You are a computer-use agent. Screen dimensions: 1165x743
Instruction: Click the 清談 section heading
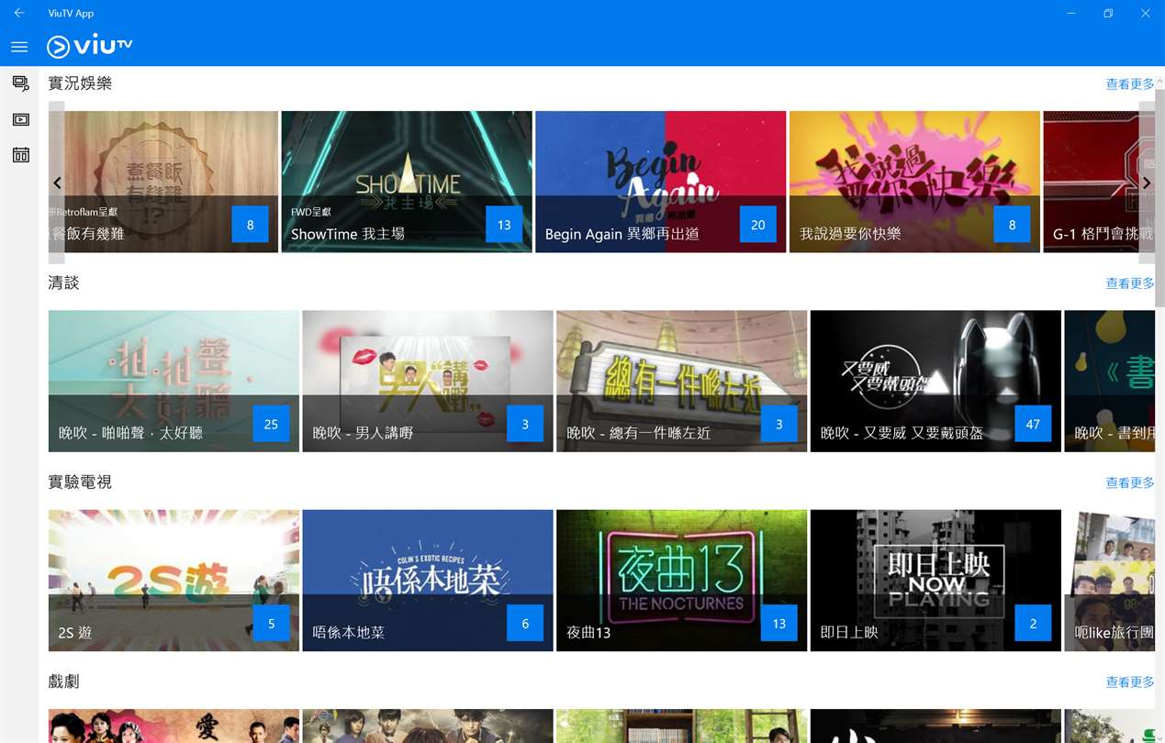click(64, 283)
